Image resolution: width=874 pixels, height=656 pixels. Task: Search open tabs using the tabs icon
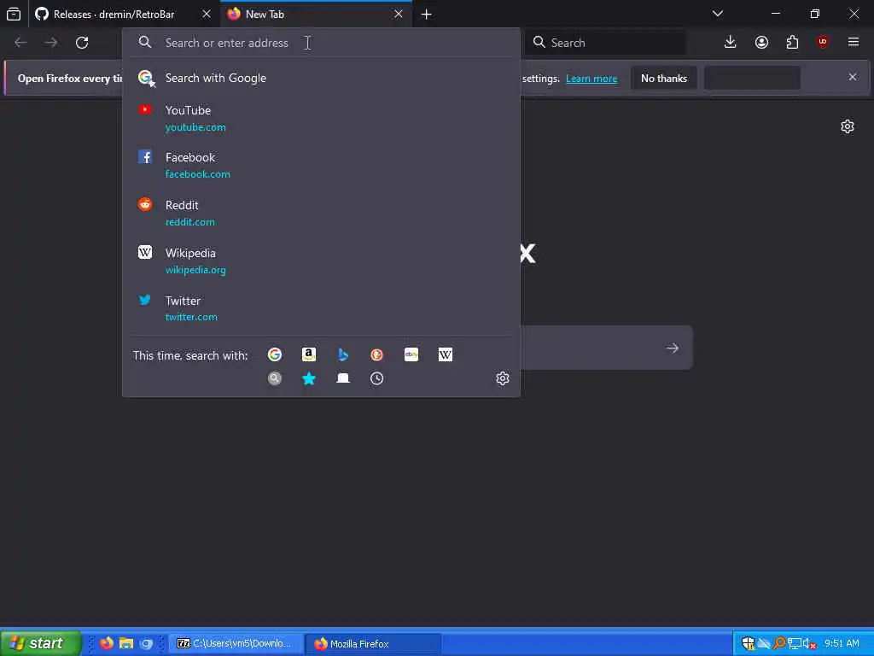(x=343, y=378)
